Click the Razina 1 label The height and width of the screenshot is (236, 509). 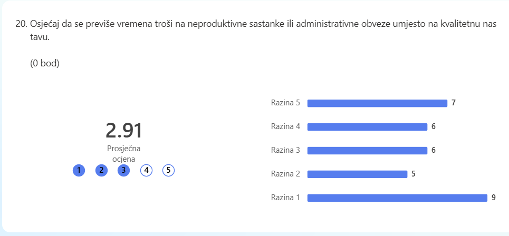(285, 198)
